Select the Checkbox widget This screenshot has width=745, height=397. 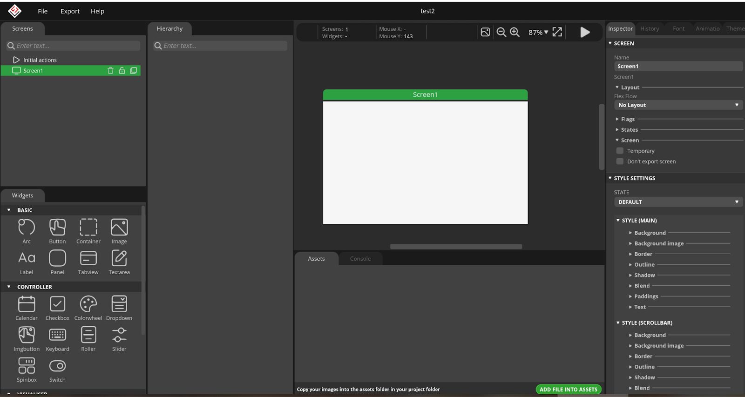click(x=57, y=308)
